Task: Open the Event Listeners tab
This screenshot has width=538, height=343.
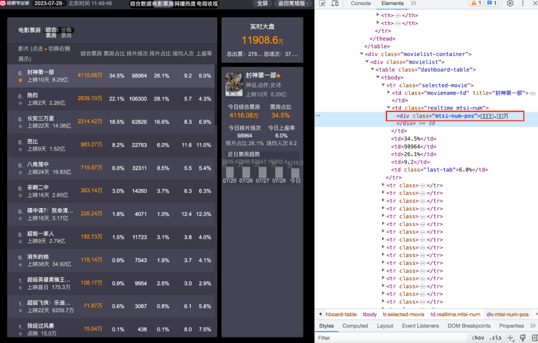Action: (x=420, y=326)
